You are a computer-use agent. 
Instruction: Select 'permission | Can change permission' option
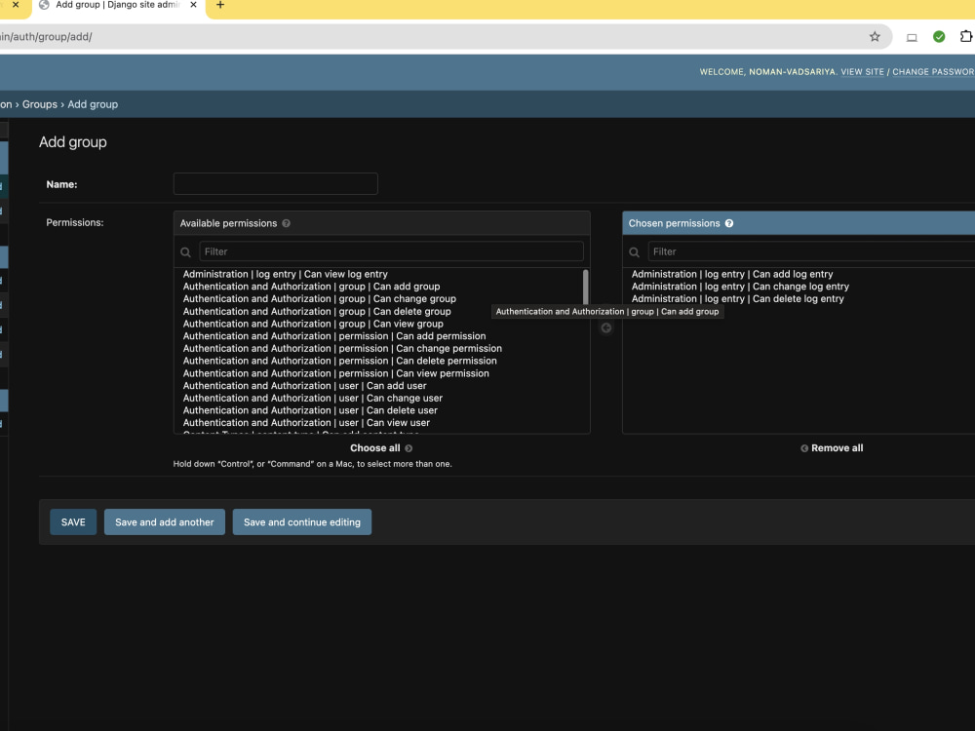(342, 349)
